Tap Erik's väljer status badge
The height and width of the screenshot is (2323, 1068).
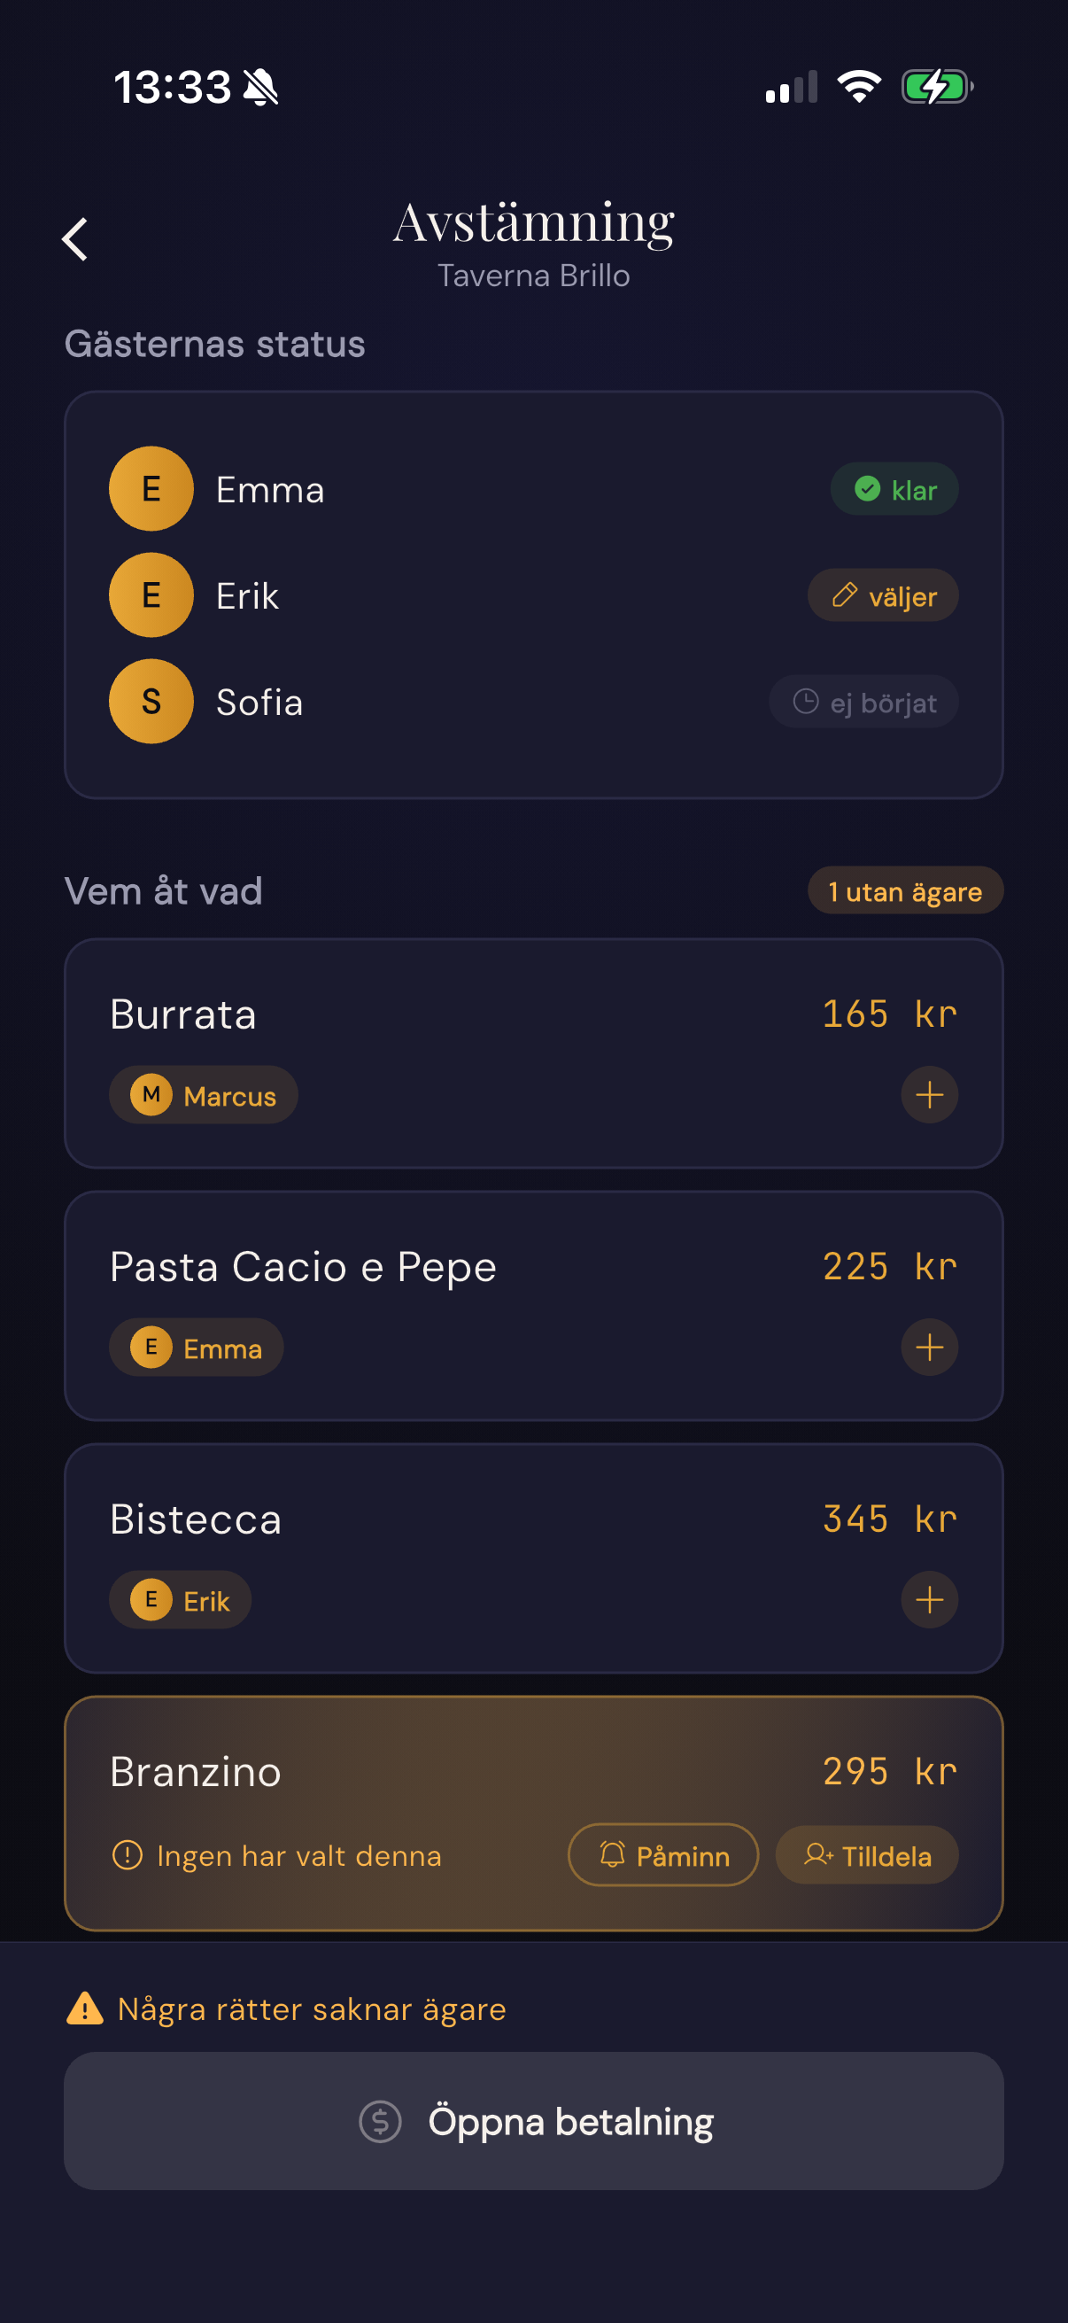pos(882,596)
